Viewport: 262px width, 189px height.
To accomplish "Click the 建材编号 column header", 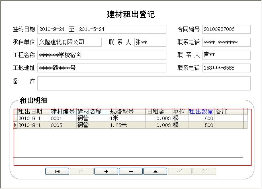I will tap(63, 112).
